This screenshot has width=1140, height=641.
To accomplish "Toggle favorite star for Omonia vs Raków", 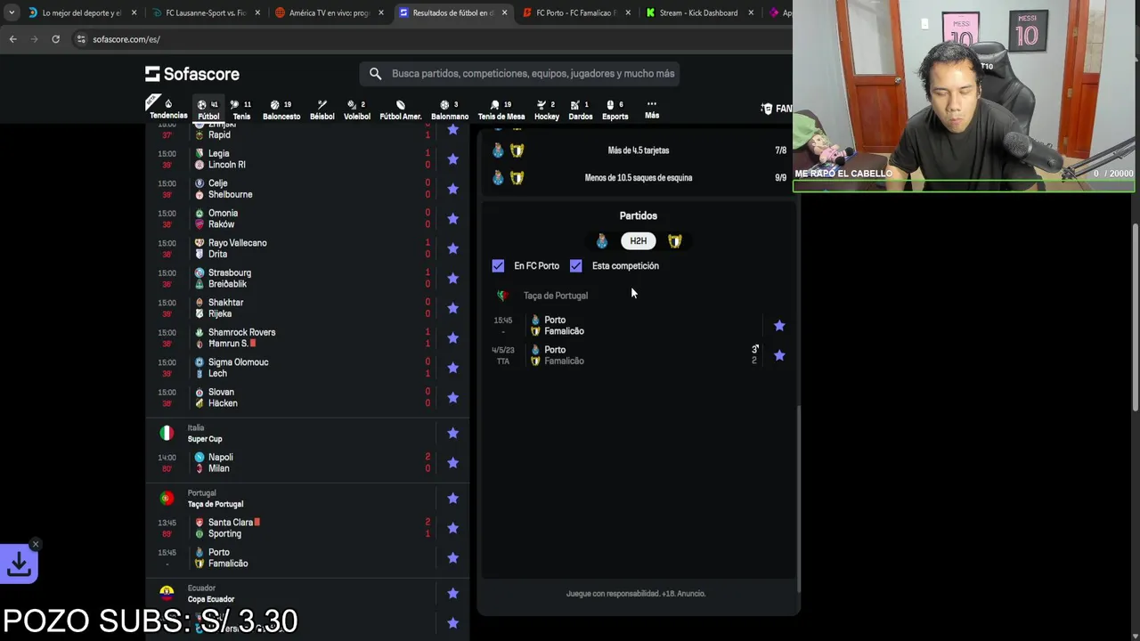I will [x=452, y=219].
